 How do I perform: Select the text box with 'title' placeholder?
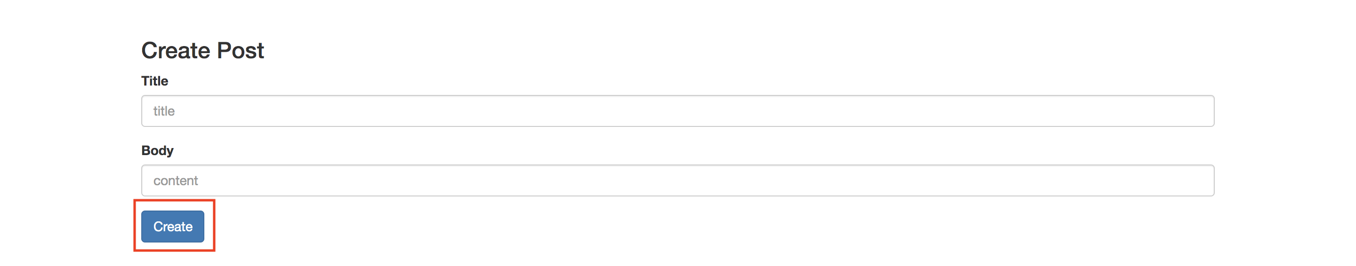[677, 111]
